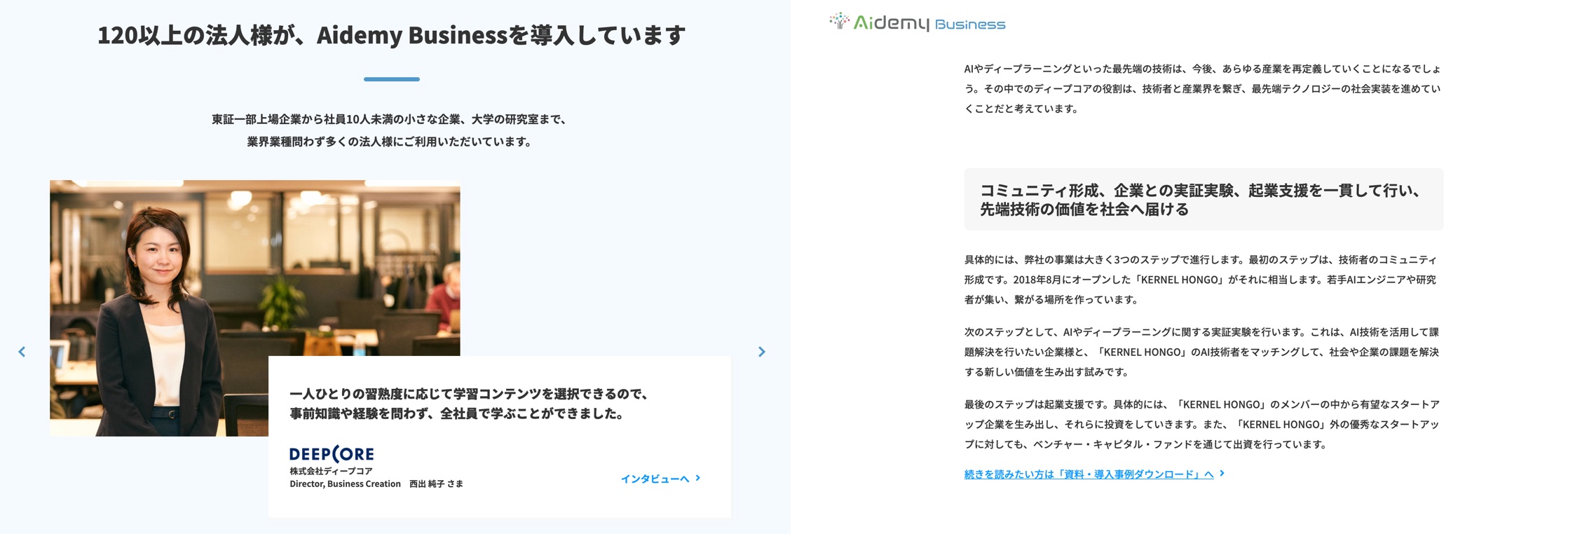Click the chevron beside インタビューへ
The width and height of the screenshot is (1575, 534).
[698, 478]
